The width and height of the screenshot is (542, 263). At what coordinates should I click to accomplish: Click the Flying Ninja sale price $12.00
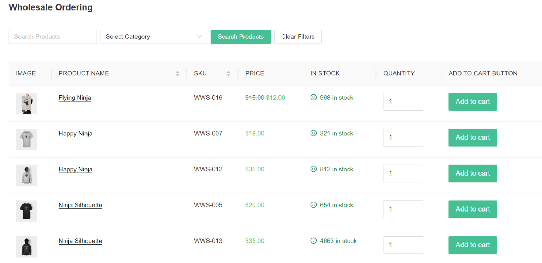[275, 98]
